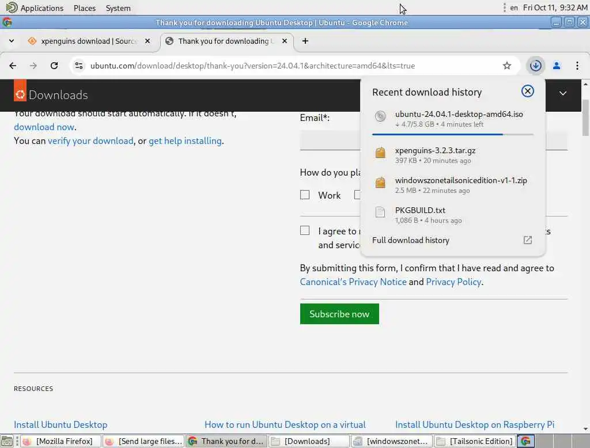Click the Ubuntu logo in Downloads header
Image resolution: width=590 pixels, height=448 pixels.
click(x=20, y=90)
